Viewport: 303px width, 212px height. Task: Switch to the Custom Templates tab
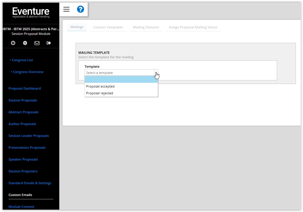(x=108, y=27)
